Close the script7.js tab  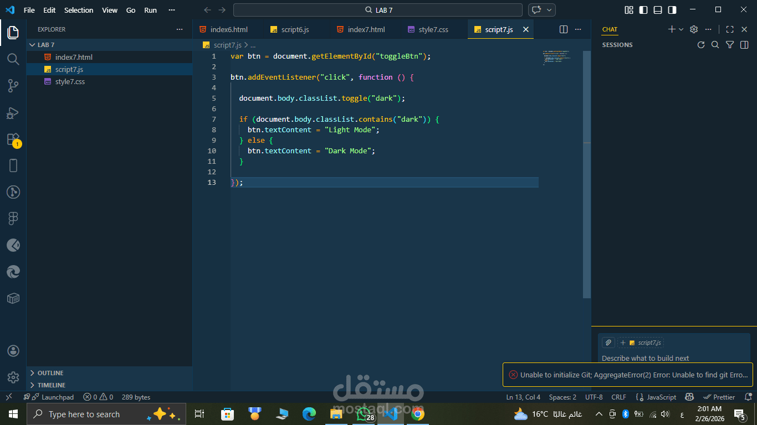click(x=526, y=29)
